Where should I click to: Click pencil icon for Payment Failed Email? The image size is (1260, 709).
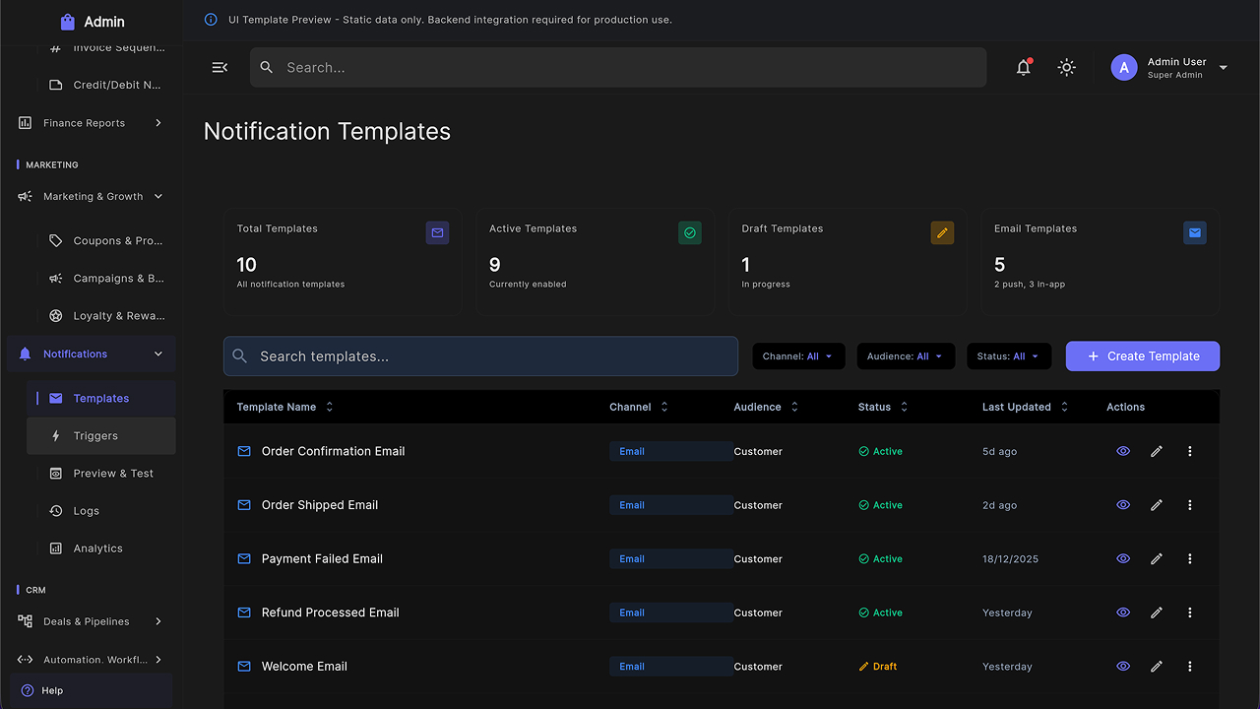click(x=1157, y=558)
